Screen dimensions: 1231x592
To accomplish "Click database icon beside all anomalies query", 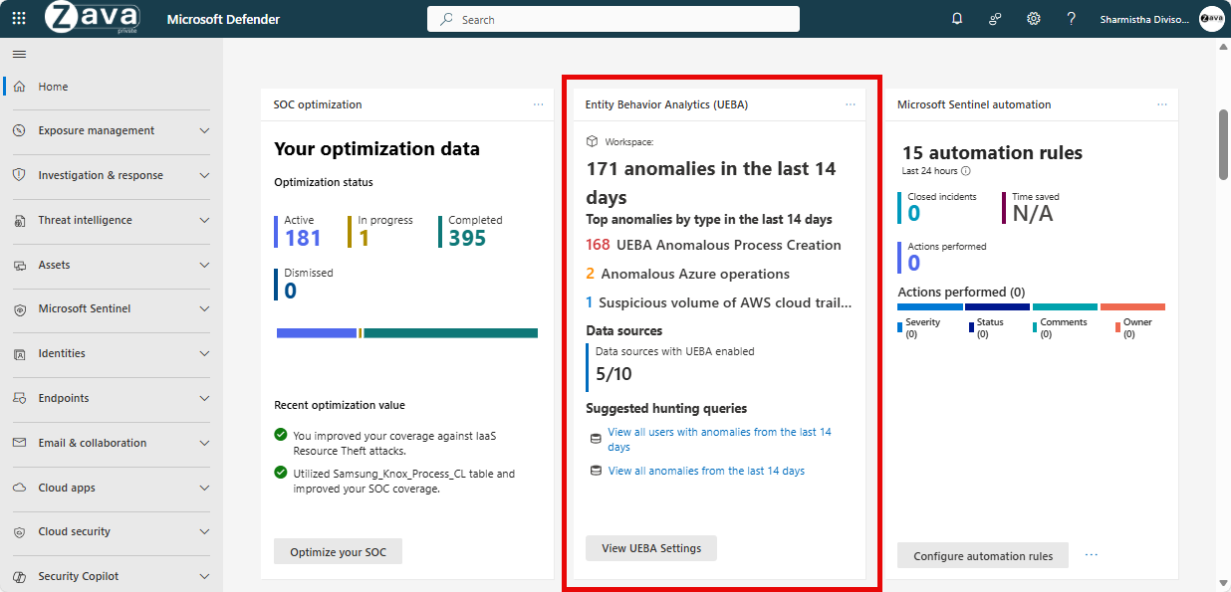I will pos(596,471).
